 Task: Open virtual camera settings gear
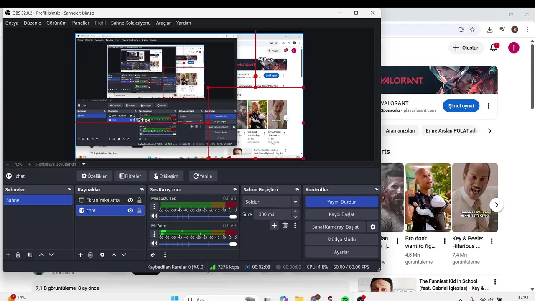click(x=373, y=227)
